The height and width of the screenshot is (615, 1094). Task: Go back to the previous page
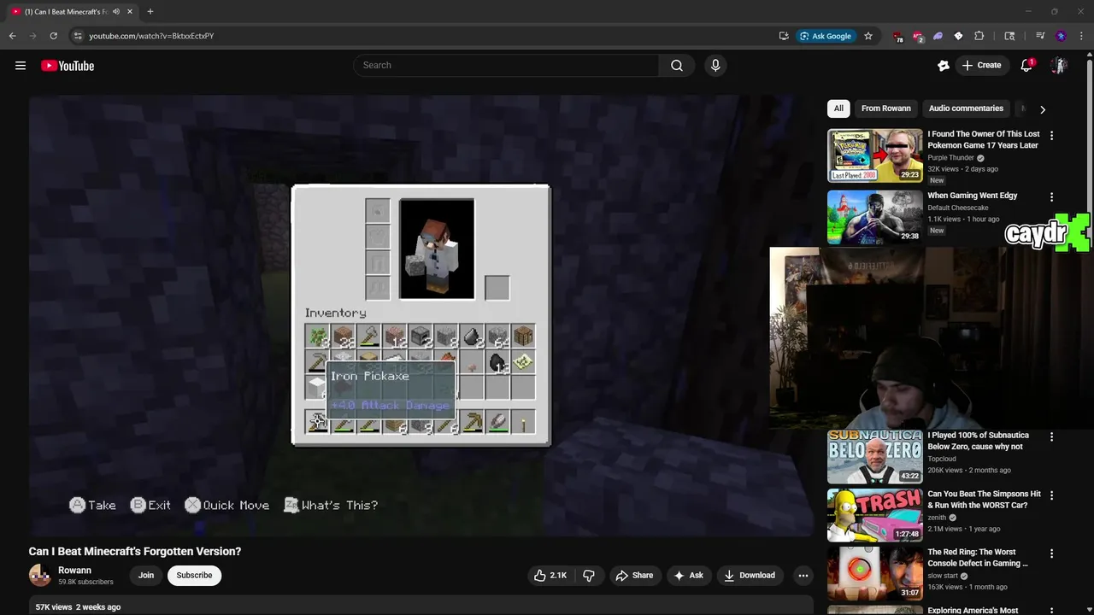coord(12,36)
